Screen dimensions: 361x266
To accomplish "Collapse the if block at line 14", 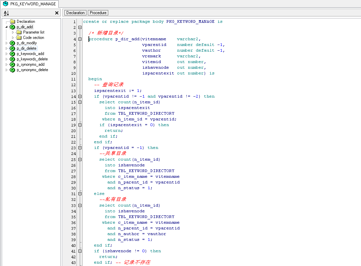I will click(80, 97).
